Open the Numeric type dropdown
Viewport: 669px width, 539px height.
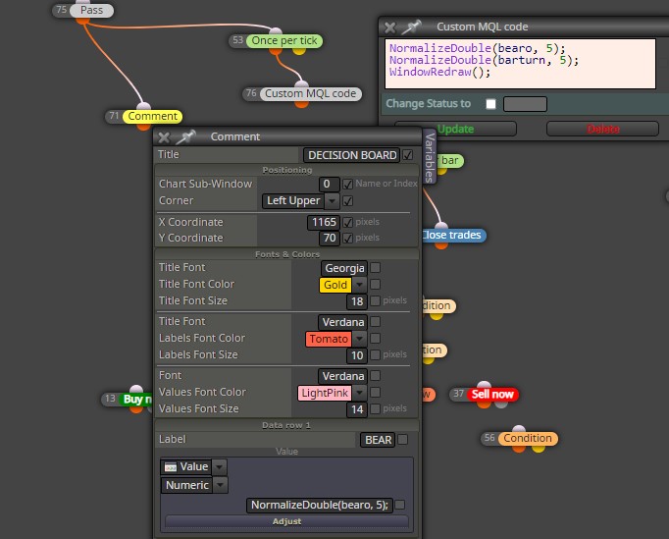click(x=221, y=485)
